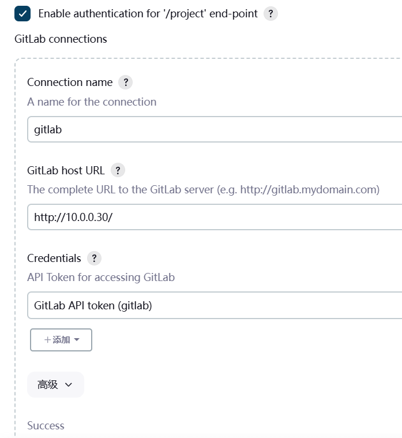Click the 'Enable authentication' label text

(x=148, y=13)
